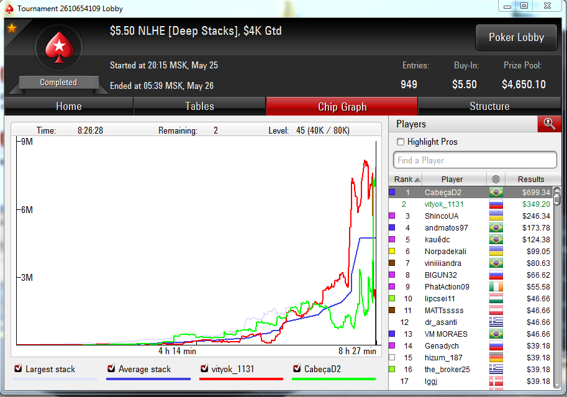The image size is (567, 397).
Task: Click the Players panel heading
Action: [411, 124]
